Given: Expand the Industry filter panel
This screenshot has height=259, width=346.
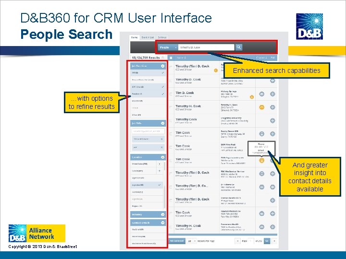Looking at the screenshot, I should pyautogui.click(x=162, y=214).
